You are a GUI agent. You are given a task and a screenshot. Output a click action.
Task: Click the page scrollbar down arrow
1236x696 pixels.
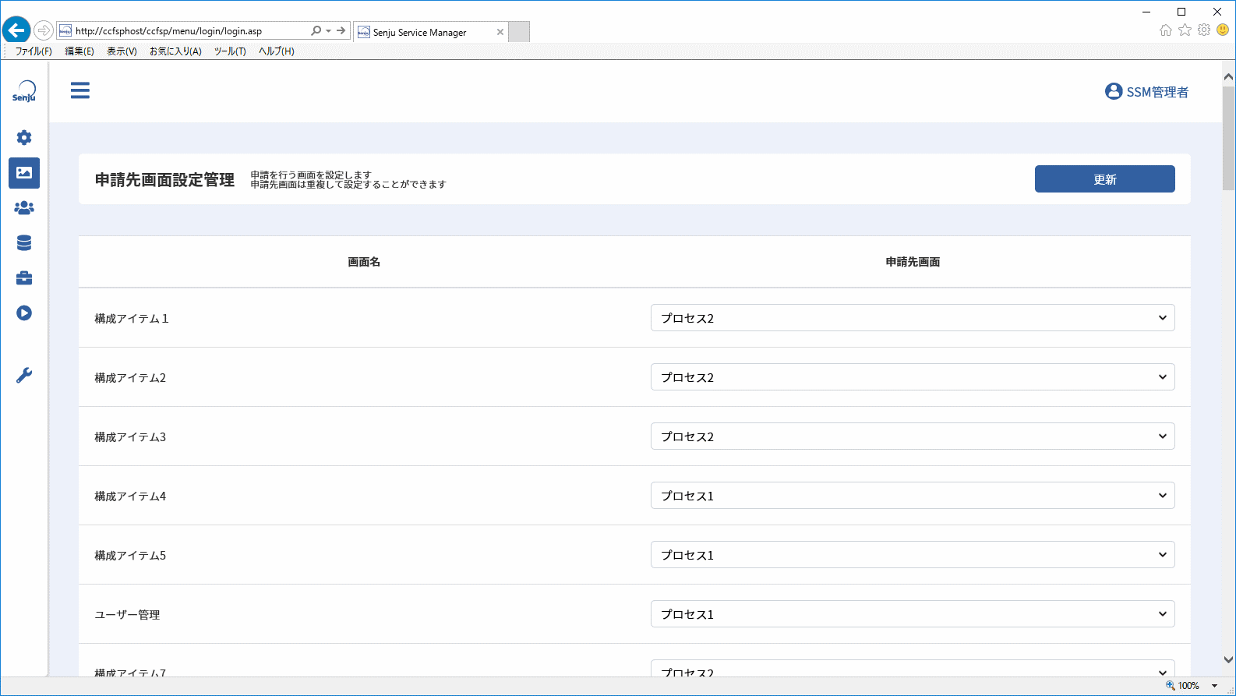click(1228, 660)
